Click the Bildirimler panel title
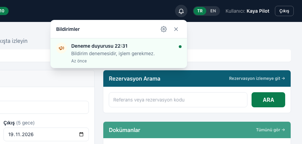 click(68, 29)
